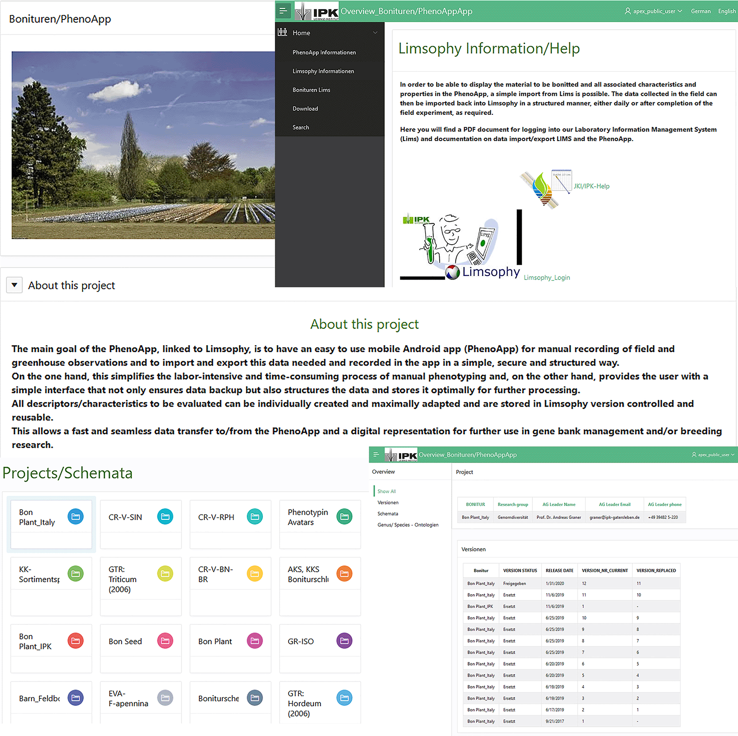Open the apex_public_user dropdown in top header
Image resolution: width=738 pixels, height=736 pixels.
(653, 12)
